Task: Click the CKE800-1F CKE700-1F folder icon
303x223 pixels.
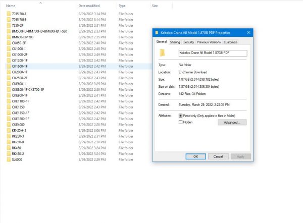Action: (x=9, y=90)
